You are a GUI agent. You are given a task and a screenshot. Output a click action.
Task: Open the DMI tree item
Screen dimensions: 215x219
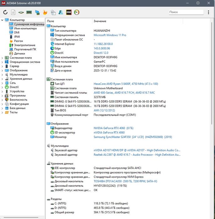tap(14, 33)
